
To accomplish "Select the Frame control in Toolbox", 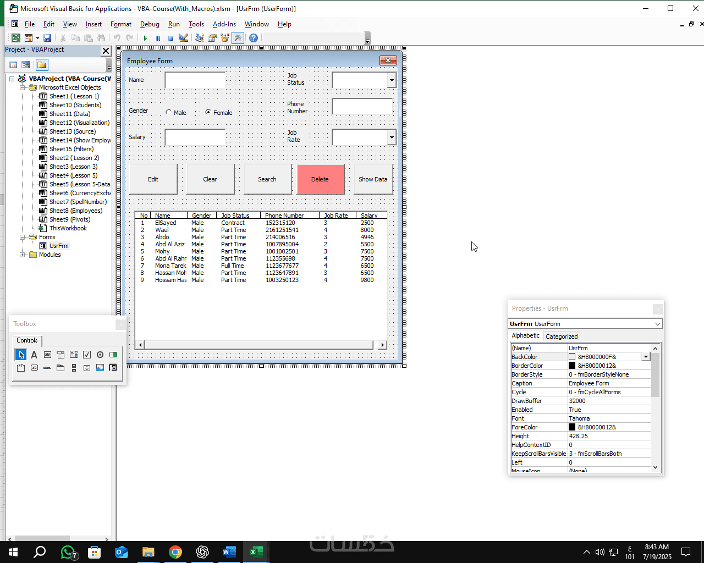I will click(x=21, y=368).
